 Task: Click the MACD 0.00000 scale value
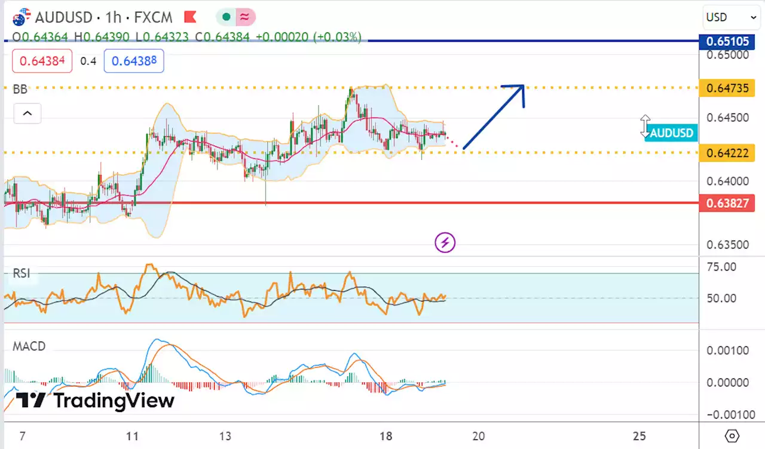[x=727, y=382]
